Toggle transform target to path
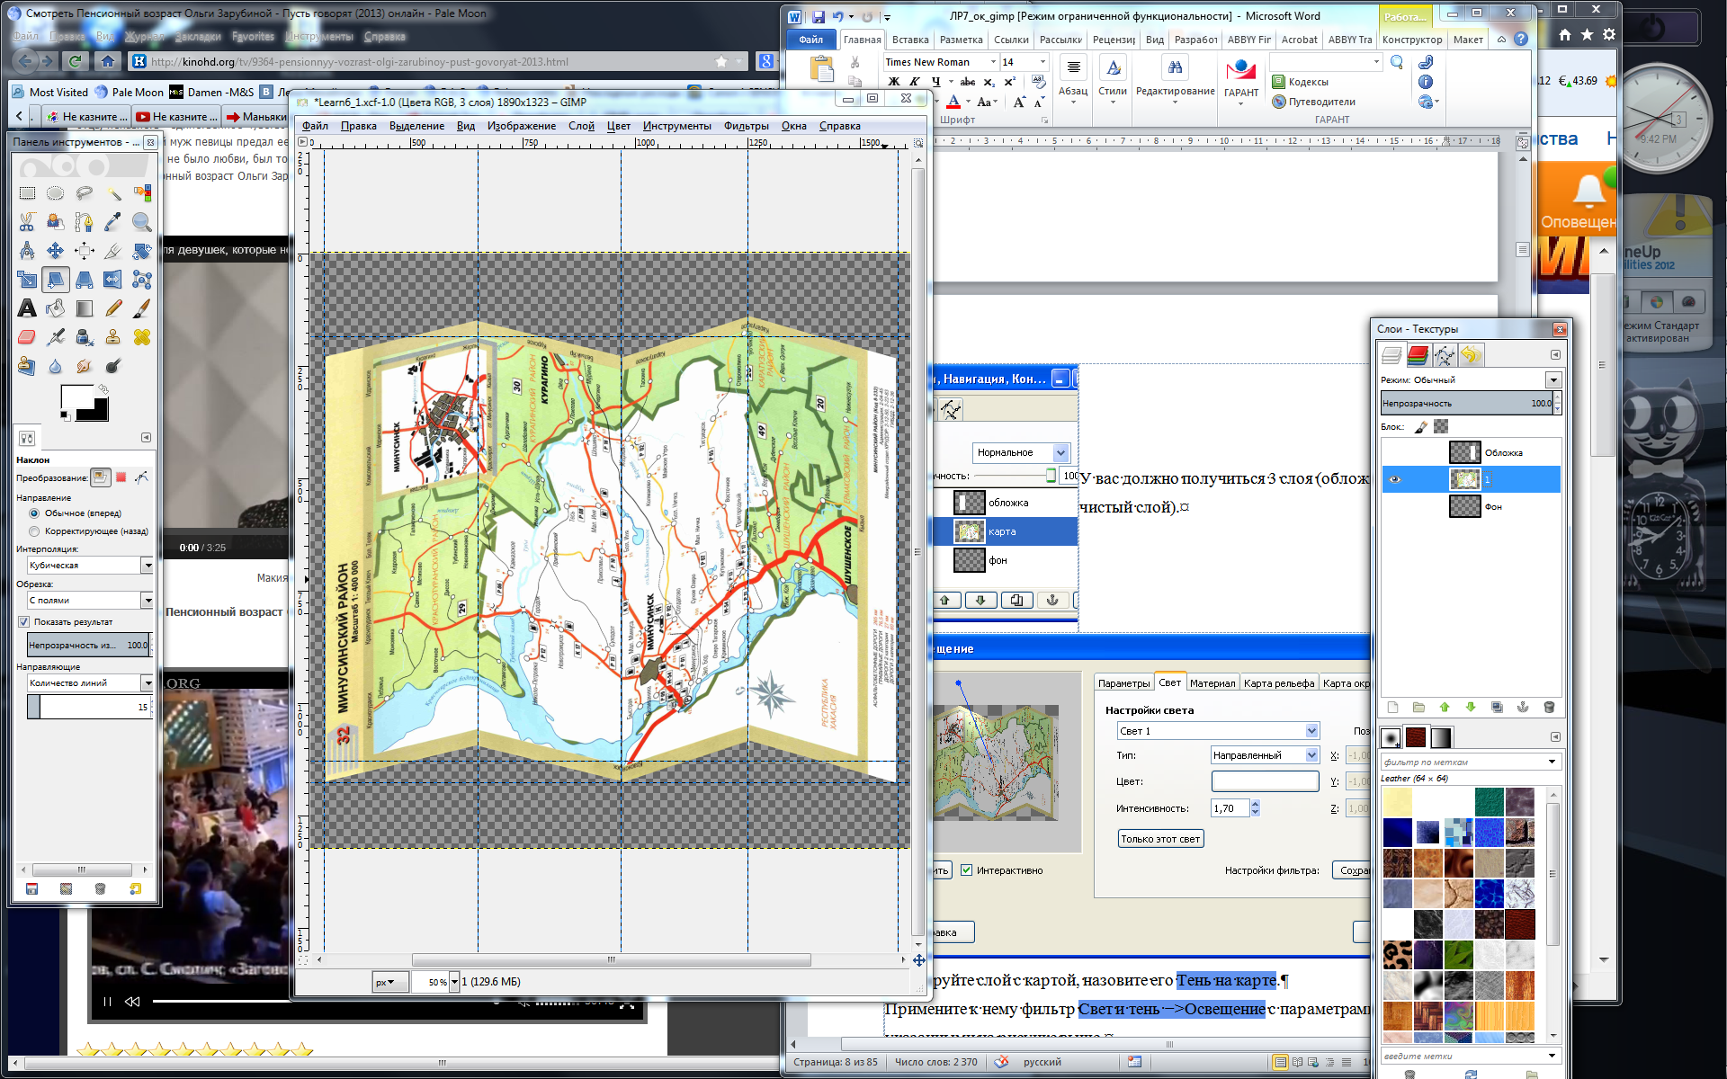This screenshot has height=1079, width=1727. (142, 477)
